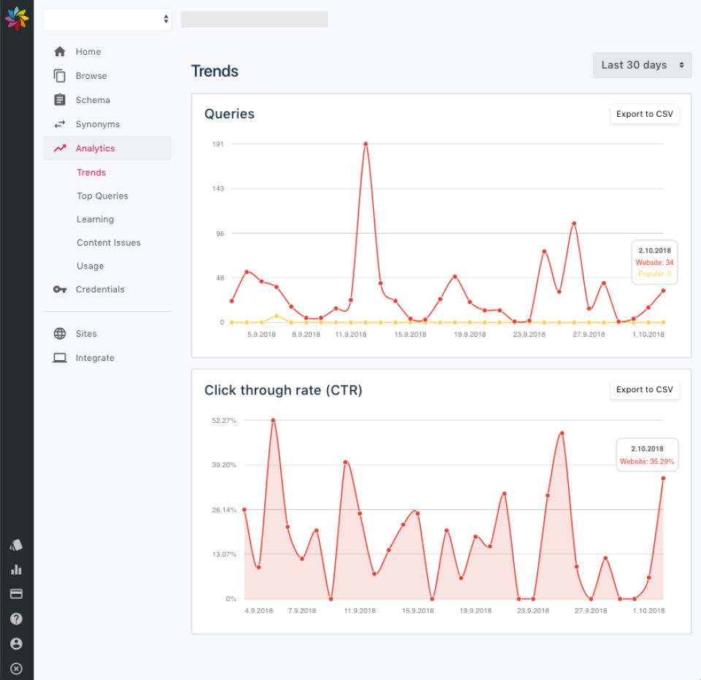Open the user account icon
701x680 pixels.
(17, 643)
